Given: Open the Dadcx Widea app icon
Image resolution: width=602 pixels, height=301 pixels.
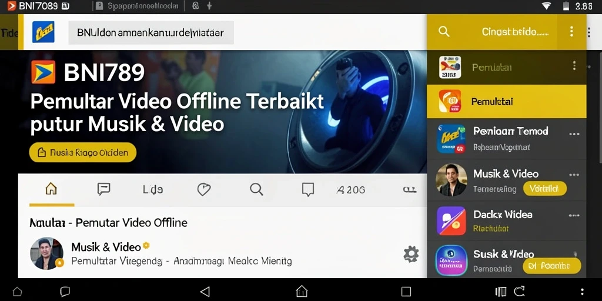Looking at the screenshot, I should point(451,221).
